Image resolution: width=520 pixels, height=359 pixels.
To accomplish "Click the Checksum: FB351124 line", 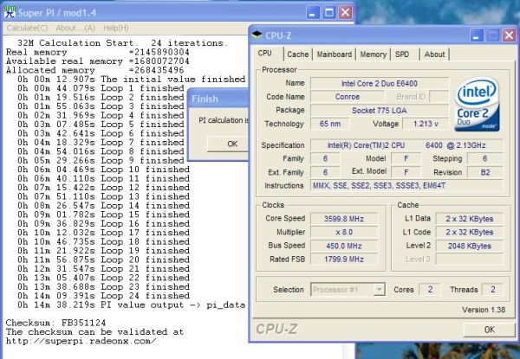I will 55,323.
